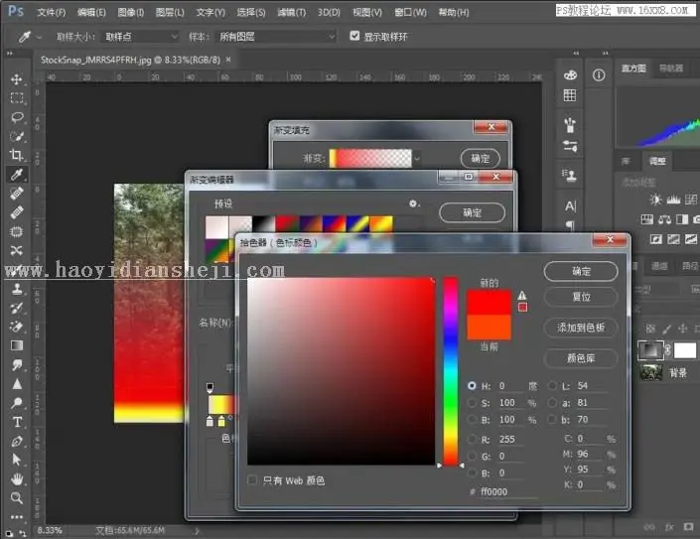Open the Info panel icon

[599, 75]
